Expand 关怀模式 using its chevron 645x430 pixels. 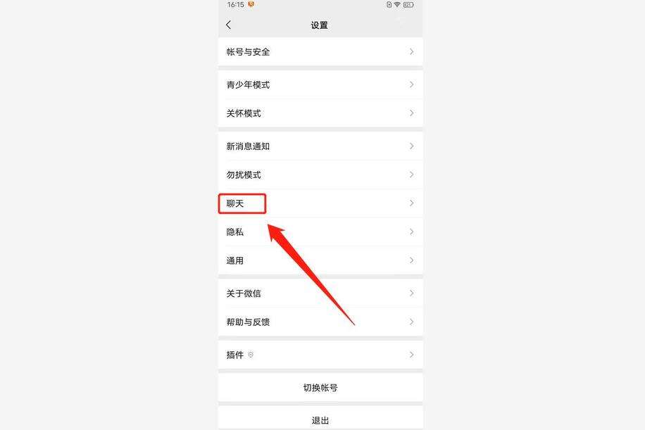(x=411, y=113)
